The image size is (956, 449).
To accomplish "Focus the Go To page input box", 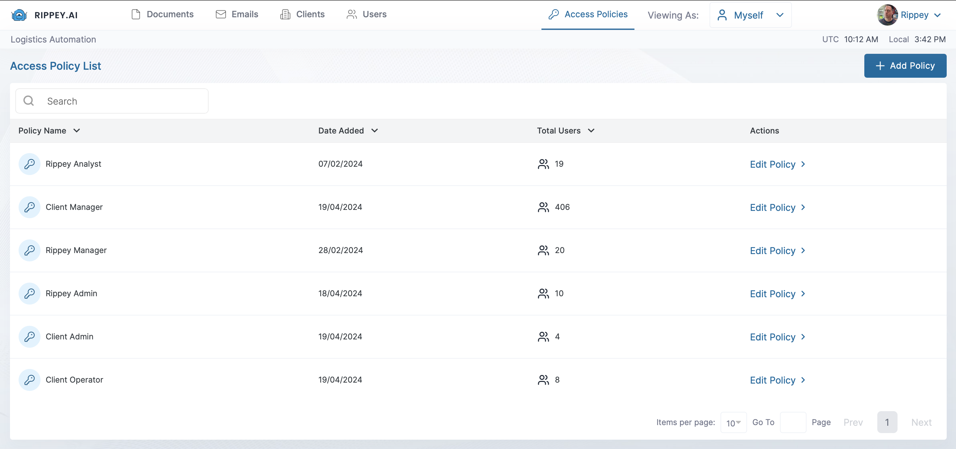I will tap(793, 422).
